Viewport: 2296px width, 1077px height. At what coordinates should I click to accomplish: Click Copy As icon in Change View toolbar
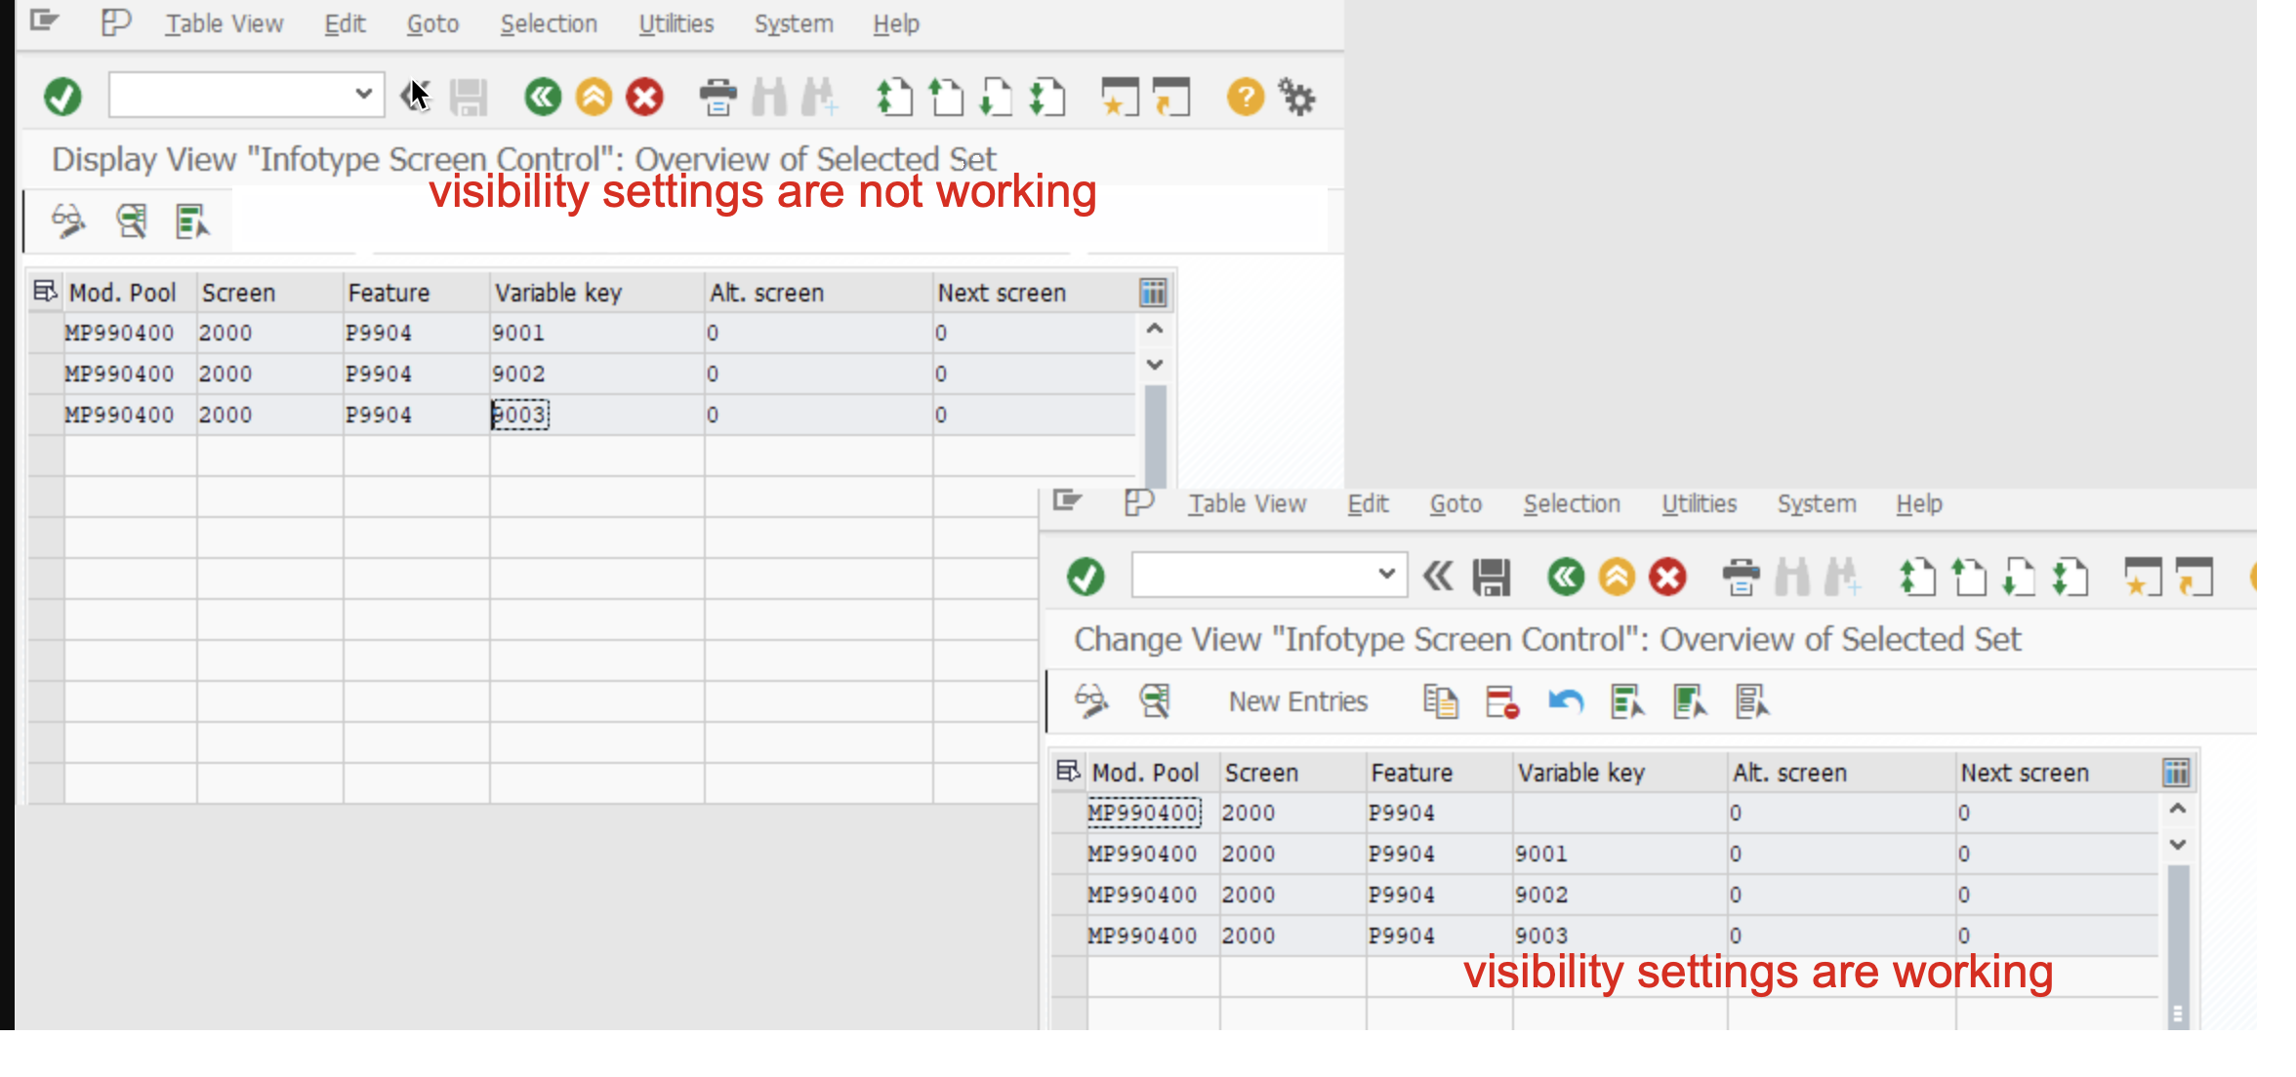coord(1441,701)
